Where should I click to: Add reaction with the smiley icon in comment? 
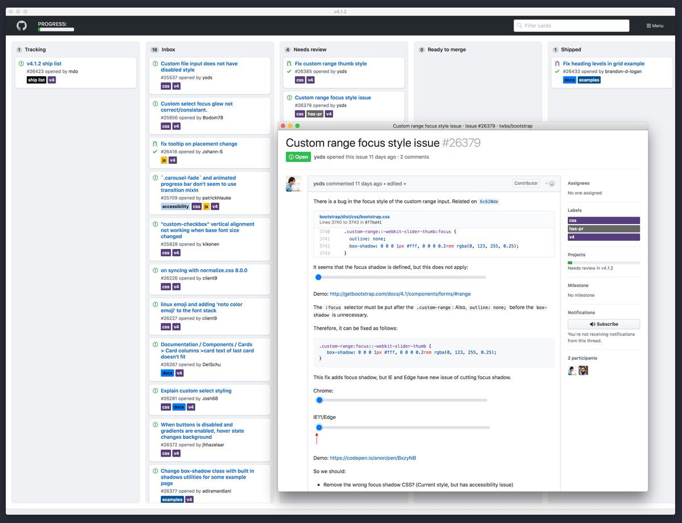550,184
